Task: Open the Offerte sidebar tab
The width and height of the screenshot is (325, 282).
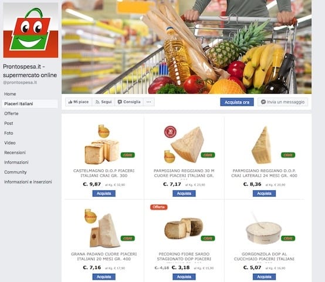Action: click(x=11, y=113)
